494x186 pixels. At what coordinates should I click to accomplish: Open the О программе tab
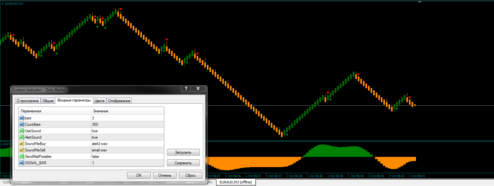pos(27,101)
